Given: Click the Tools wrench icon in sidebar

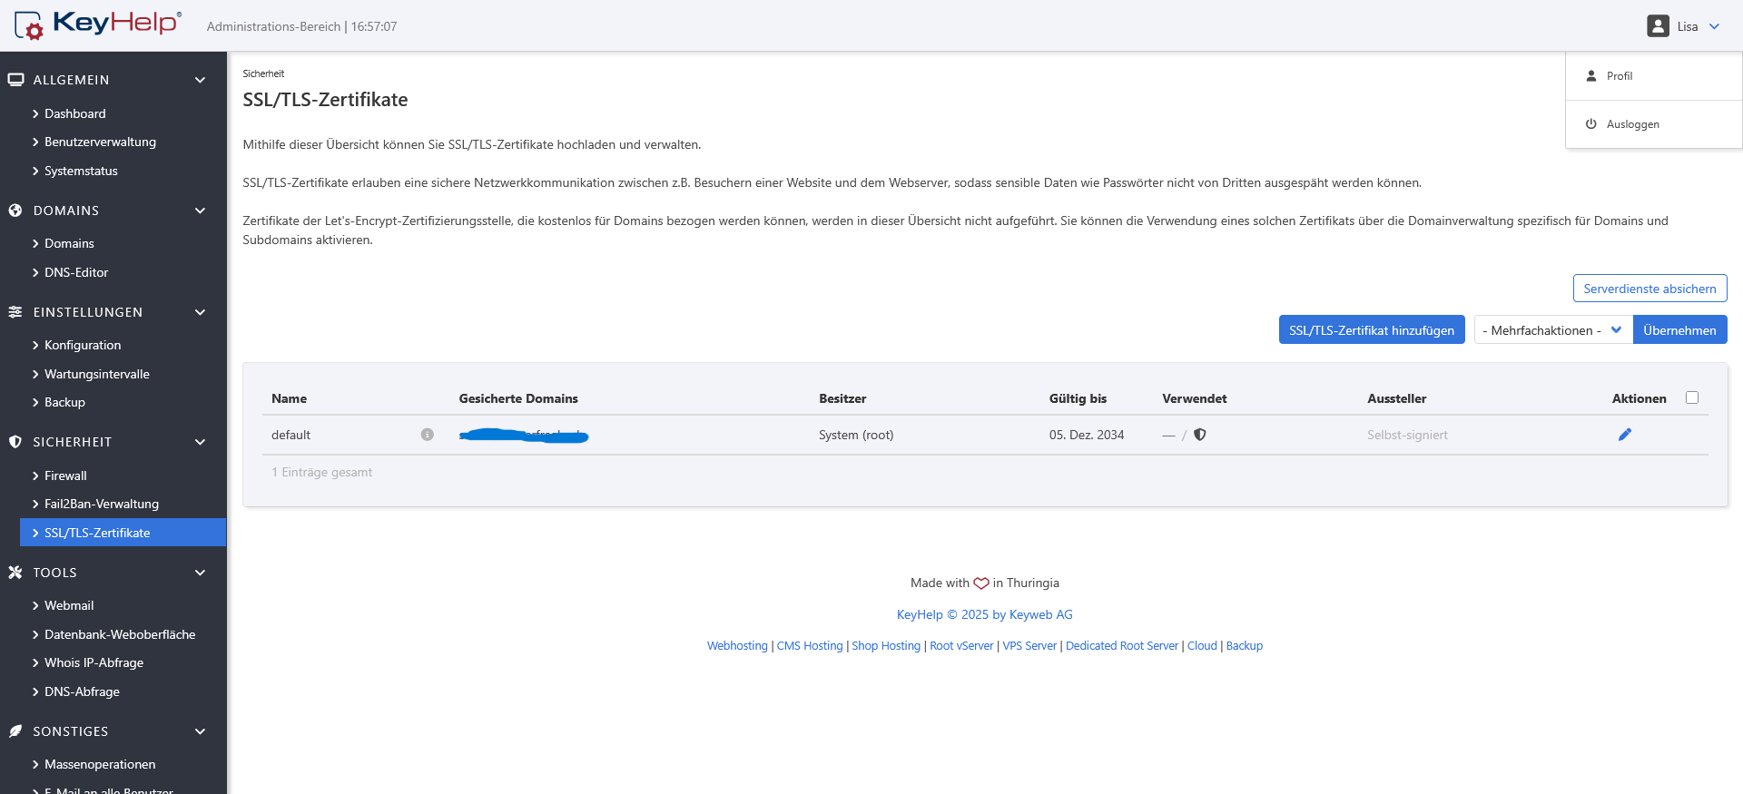Looking at the screenshot, I should tap(15, 573).
